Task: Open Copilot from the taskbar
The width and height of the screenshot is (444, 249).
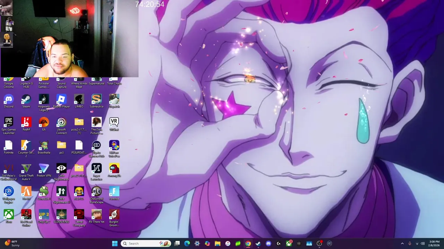Action: pos(207,243)
